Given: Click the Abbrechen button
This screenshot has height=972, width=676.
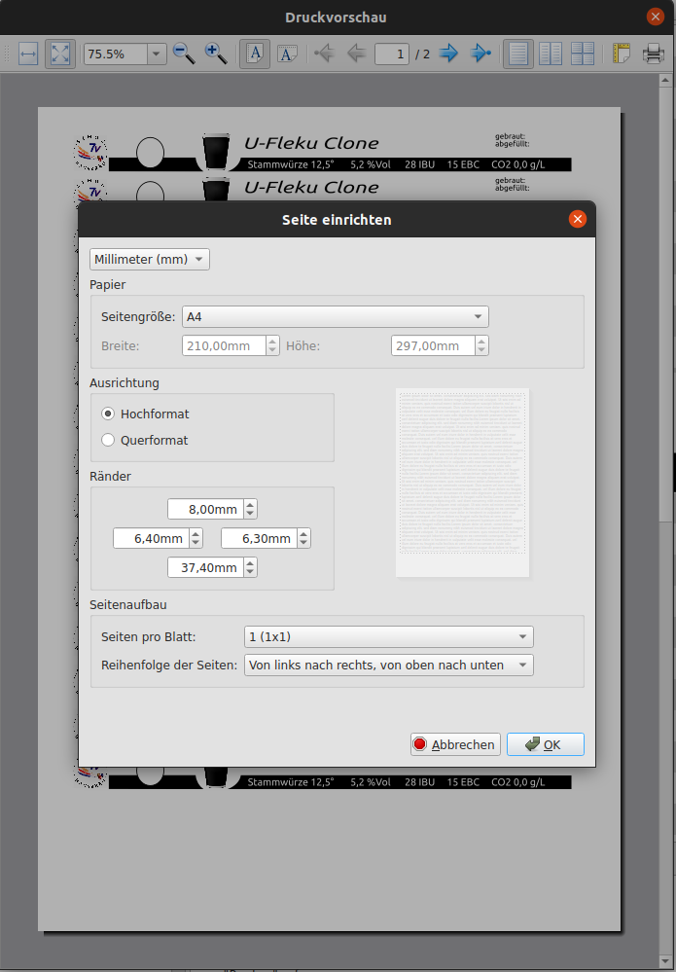Looking at the screenshot, I should [x=455, y=744].
